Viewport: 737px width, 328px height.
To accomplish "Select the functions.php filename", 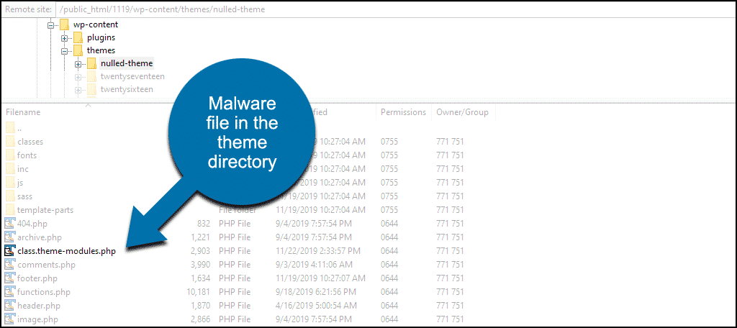I will pos(44,292).
